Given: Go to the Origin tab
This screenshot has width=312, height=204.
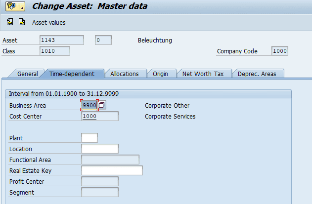Looking at the screenshot, I should coord(160,74).
